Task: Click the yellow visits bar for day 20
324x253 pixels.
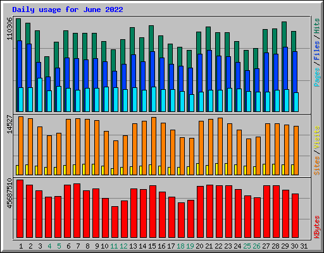Action: tap(197, 169)
